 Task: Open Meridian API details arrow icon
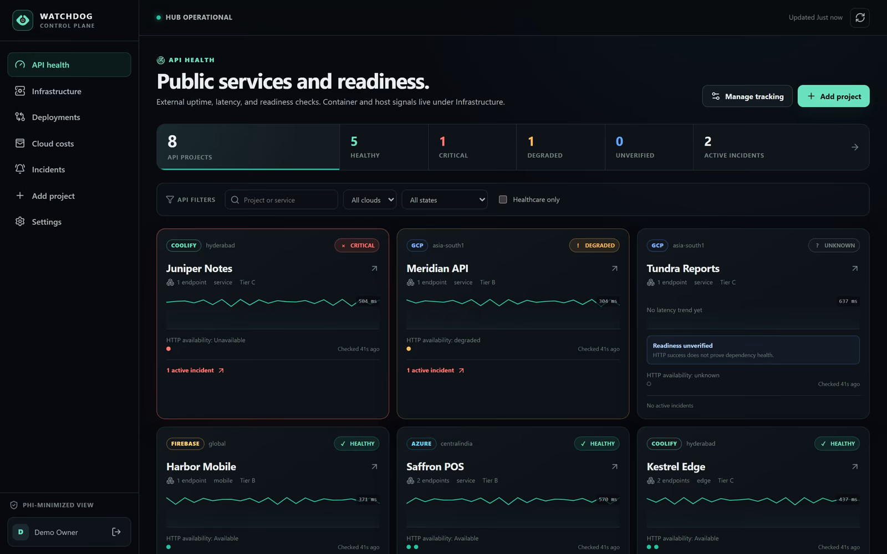[614, 269]
